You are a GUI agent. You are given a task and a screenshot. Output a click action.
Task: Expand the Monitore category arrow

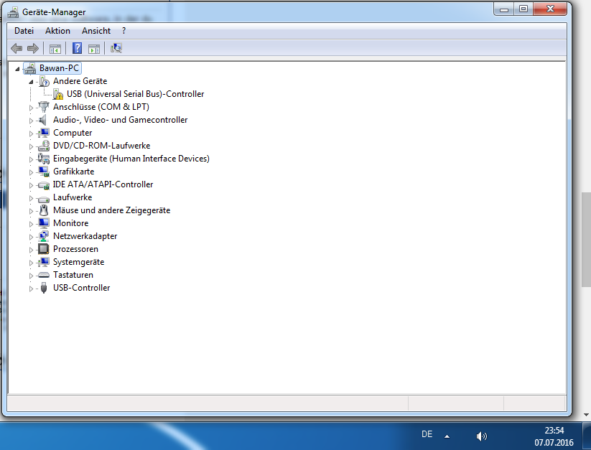(x=31, y=224)
